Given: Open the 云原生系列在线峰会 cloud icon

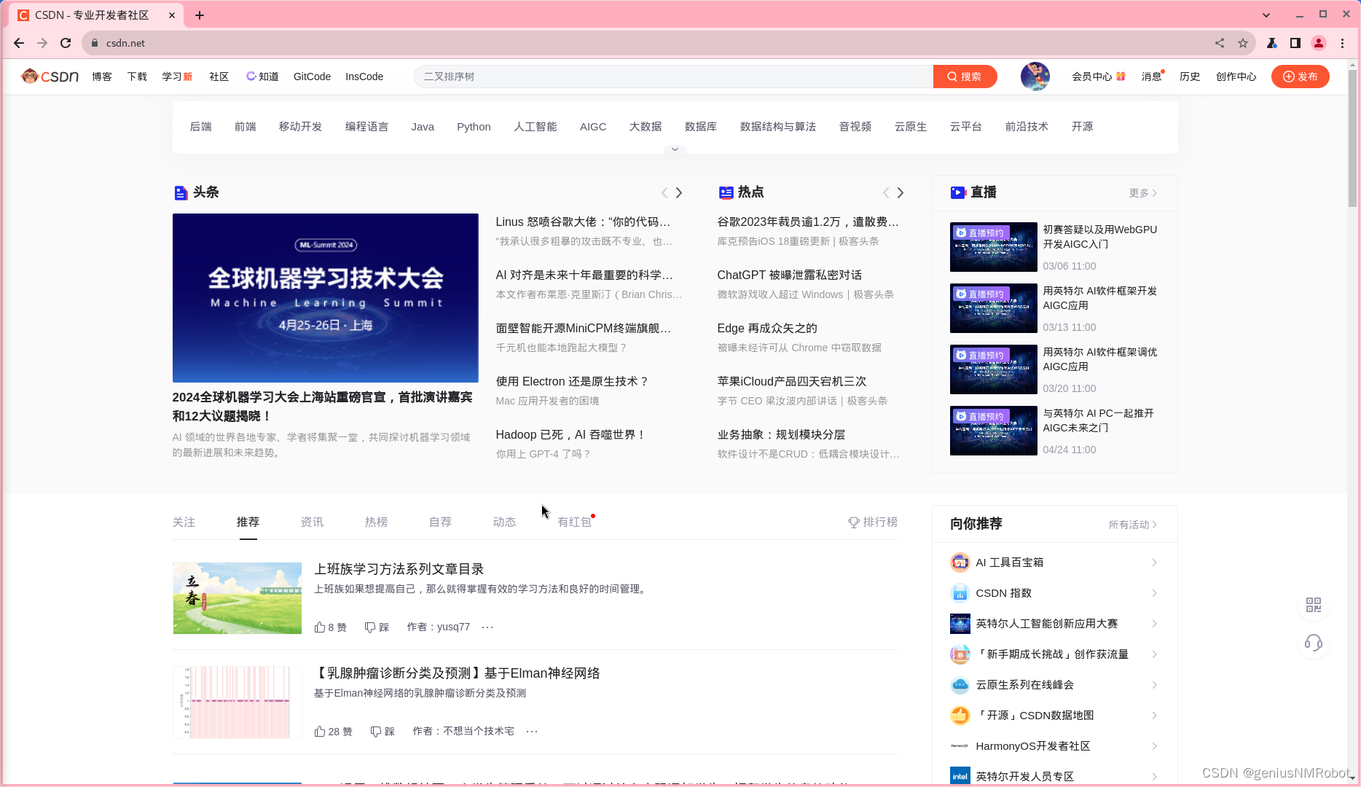Looking at the screenshot, I should [x=960, y=685].
